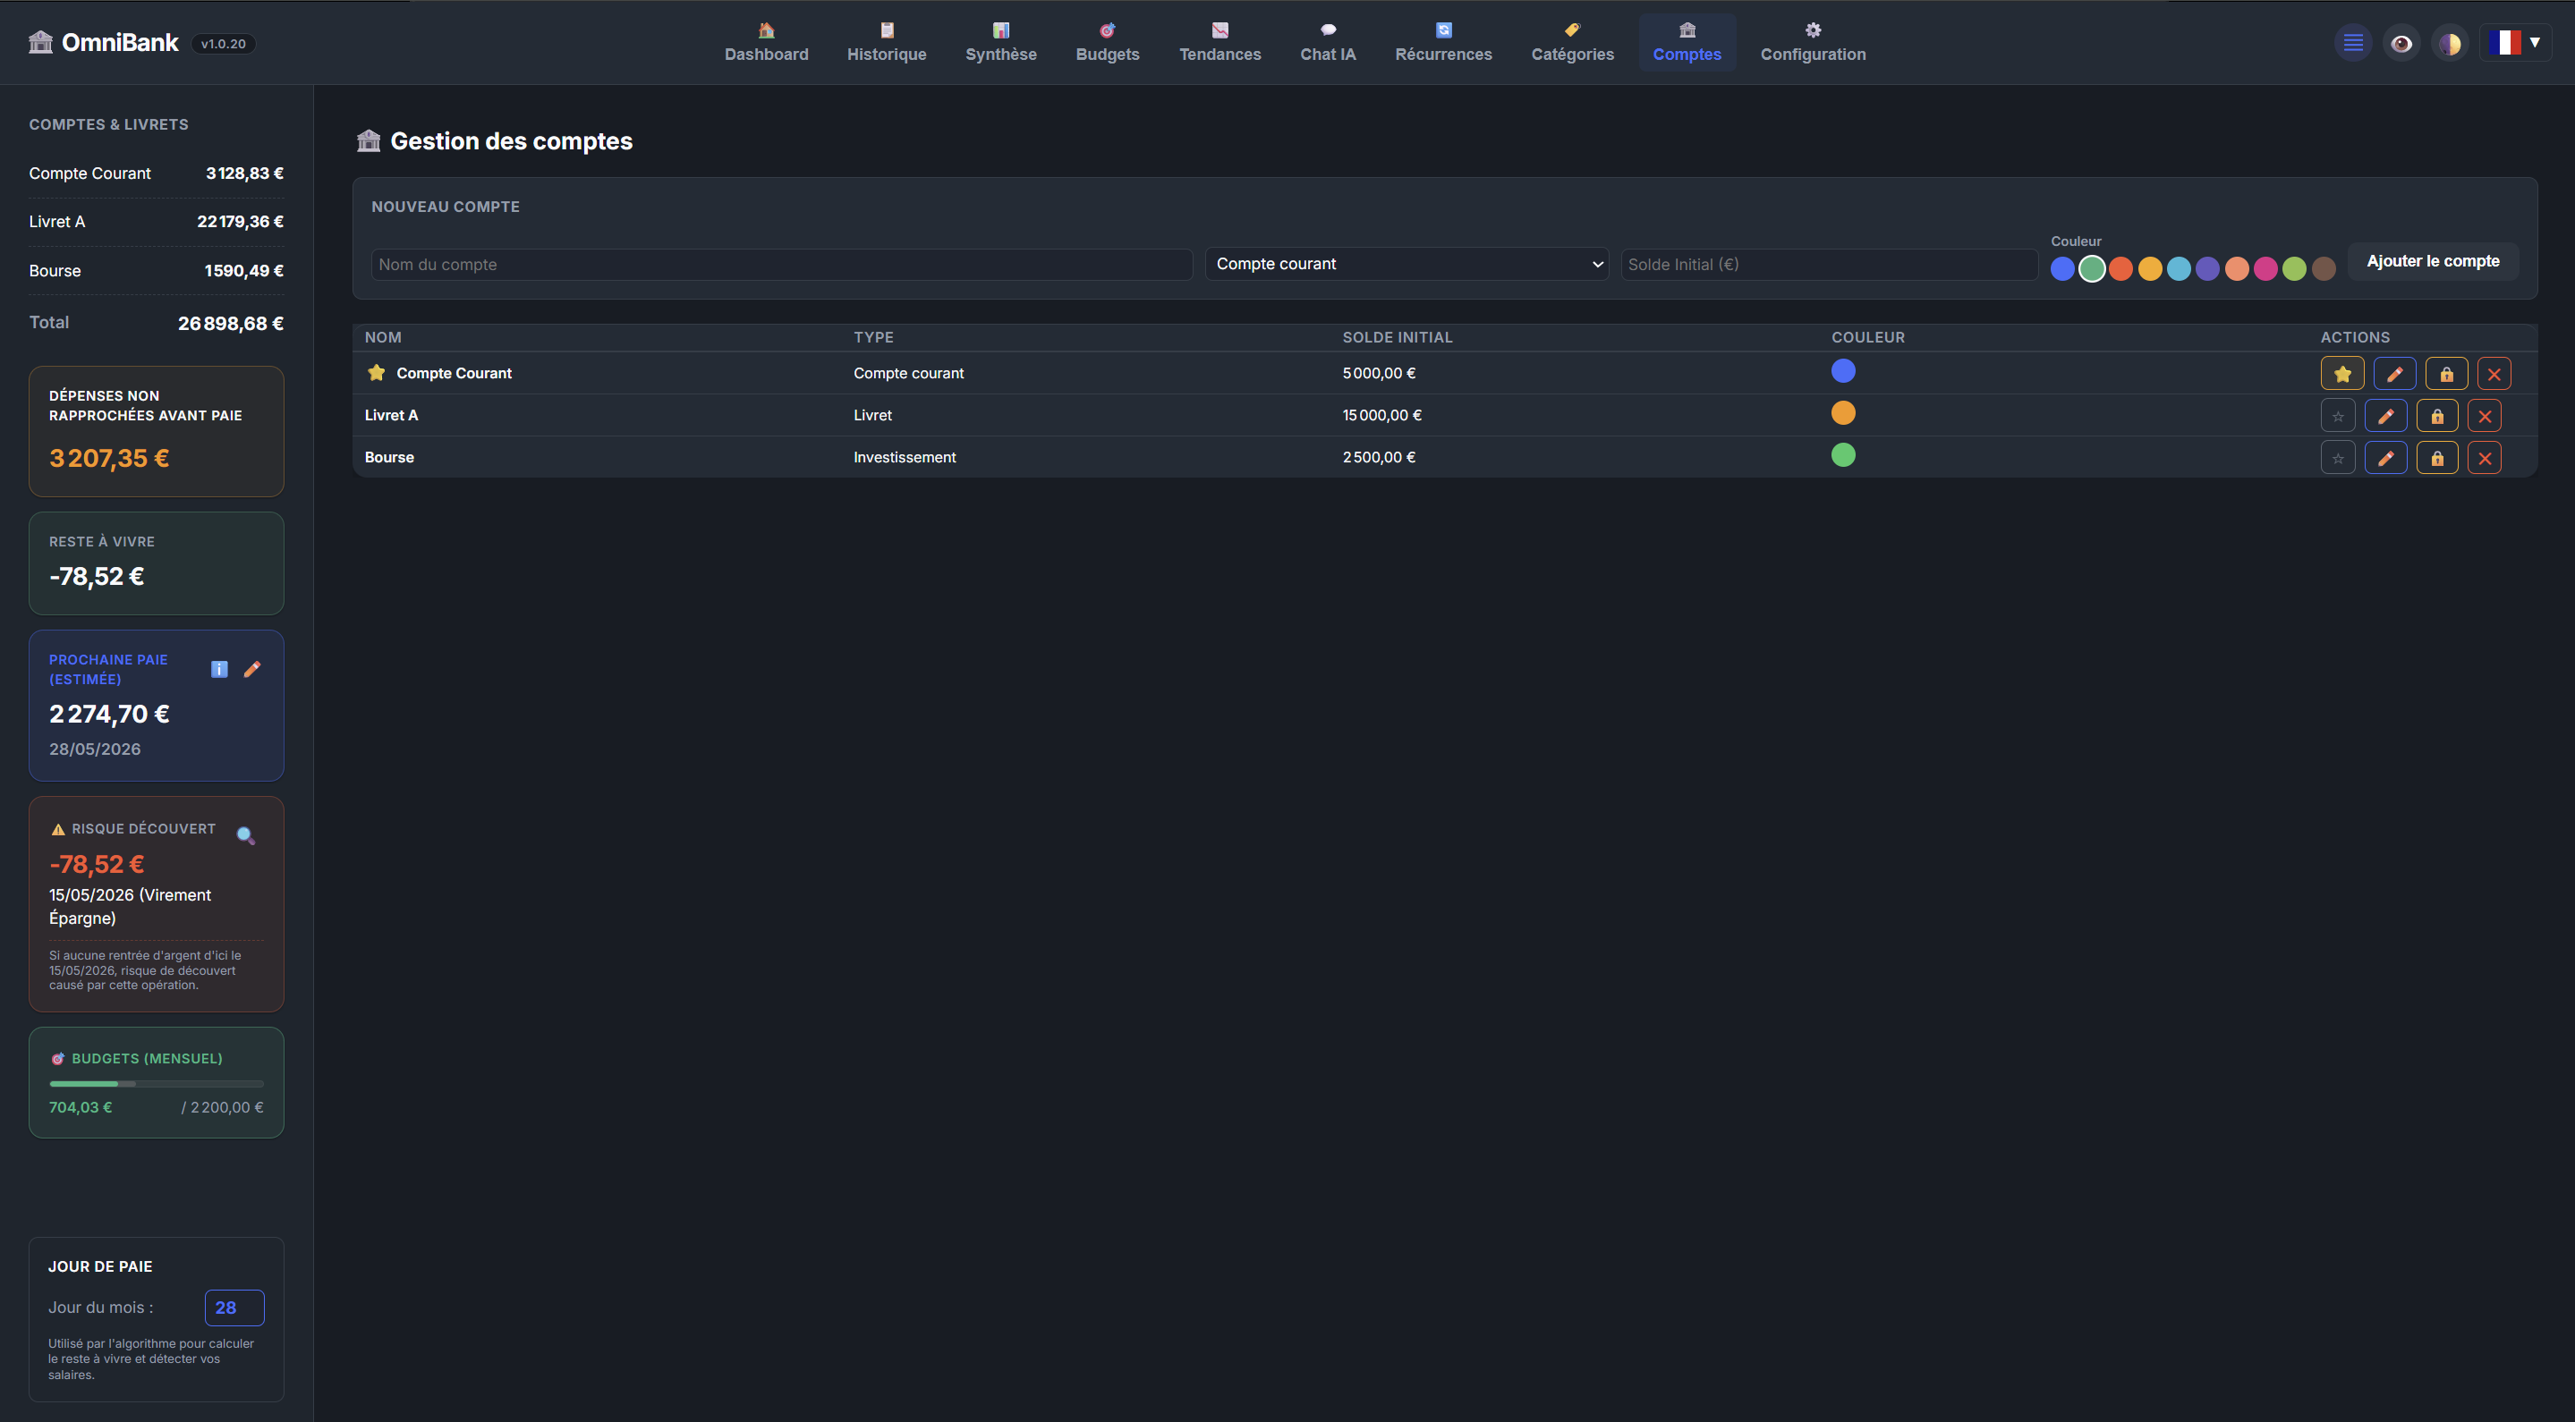
Task: Open the Historique tab
Action: point(887,43)
